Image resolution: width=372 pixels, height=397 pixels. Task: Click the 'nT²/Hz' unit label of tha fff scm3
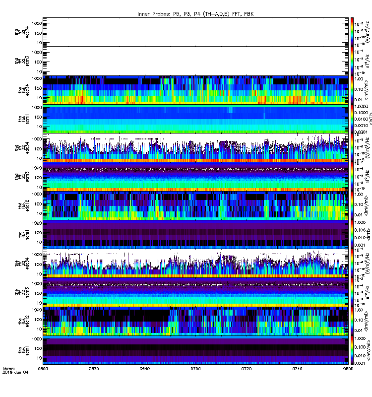(368, 61)
